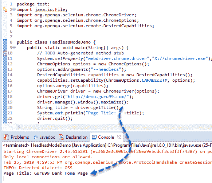Click the Declaration view icon

[62, 137]
